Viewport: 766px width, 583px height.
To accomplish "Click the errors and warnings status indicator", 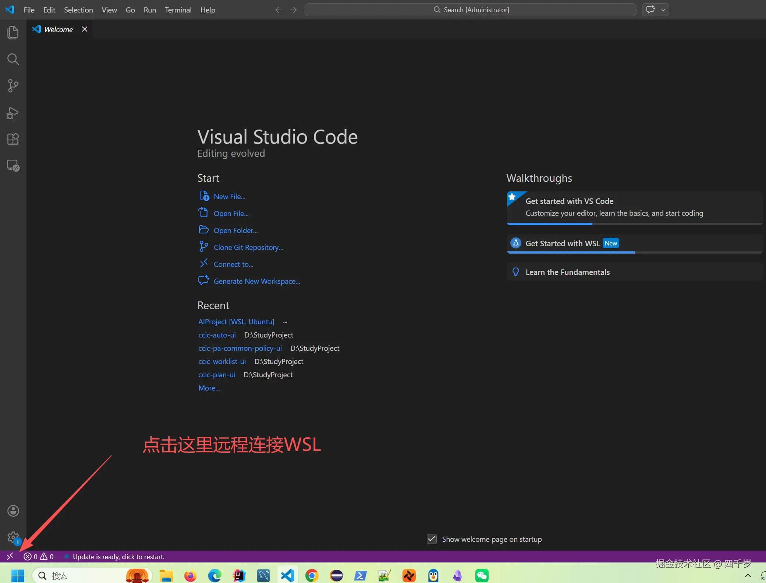I will [38, 556].
